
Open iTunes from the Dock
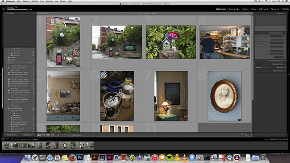(155, 158)
